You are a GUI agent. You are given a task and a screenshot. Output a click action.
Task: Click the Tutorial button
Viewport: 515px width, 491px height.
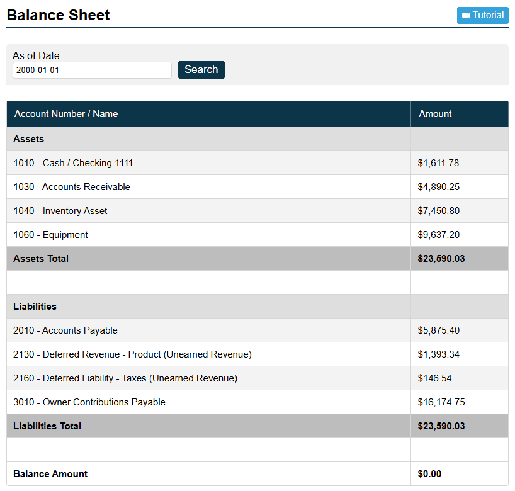482,15
